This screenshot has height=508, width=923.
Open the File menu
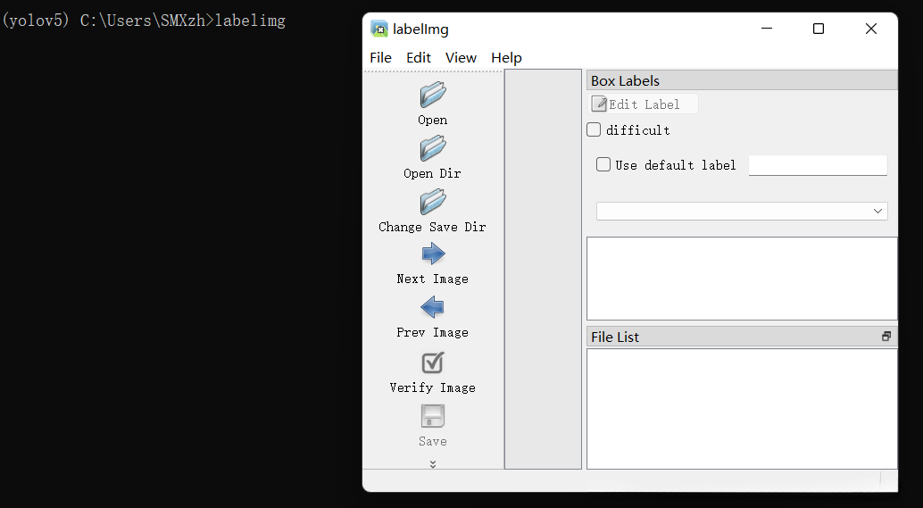(x=380, y=58)
